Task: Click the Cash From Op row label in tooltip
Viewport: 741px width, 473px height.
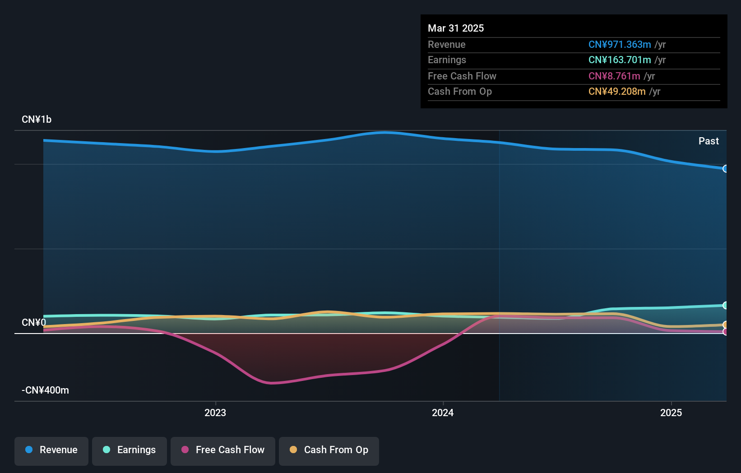Action: click(x=460, y=92)
